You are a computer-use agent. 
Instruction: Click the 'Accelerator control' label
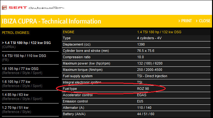[78, 95]
